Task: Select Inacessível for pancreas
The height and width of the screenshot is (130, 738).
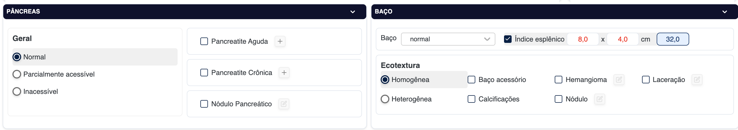Action: click(x=17, y=91)
